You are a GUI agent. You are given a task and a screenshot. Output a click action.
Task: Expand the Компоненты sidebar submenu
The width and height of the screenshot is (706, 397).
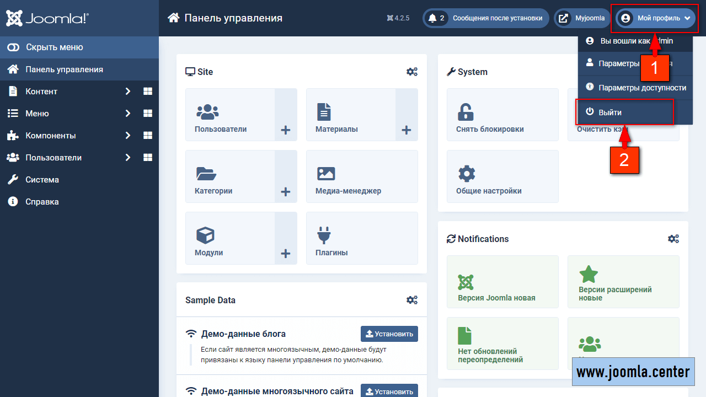tap(127, 136)
